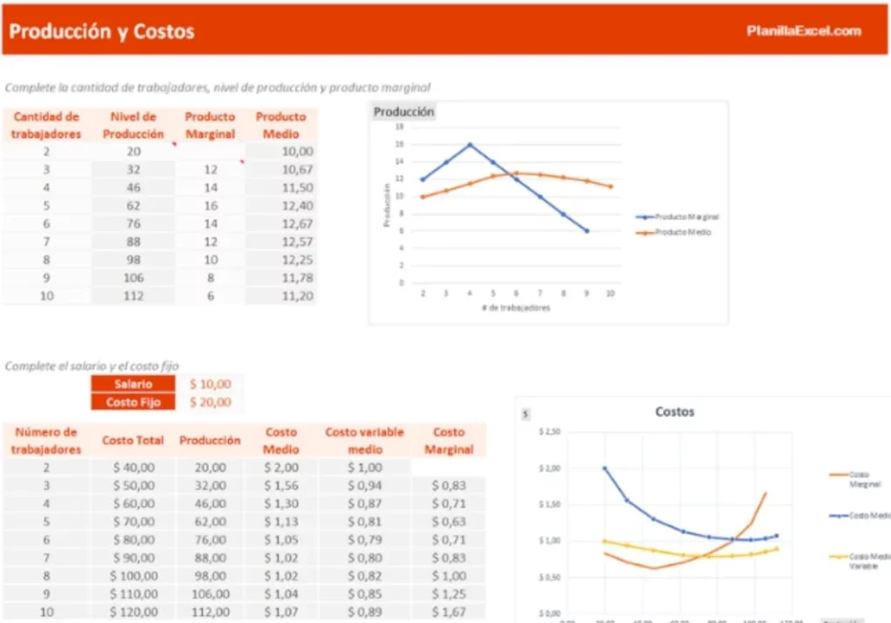Select Costo Total cell $ 50,00
This screenshot has width=891, height=623.
pyautogui.click(x=133, y=486)
